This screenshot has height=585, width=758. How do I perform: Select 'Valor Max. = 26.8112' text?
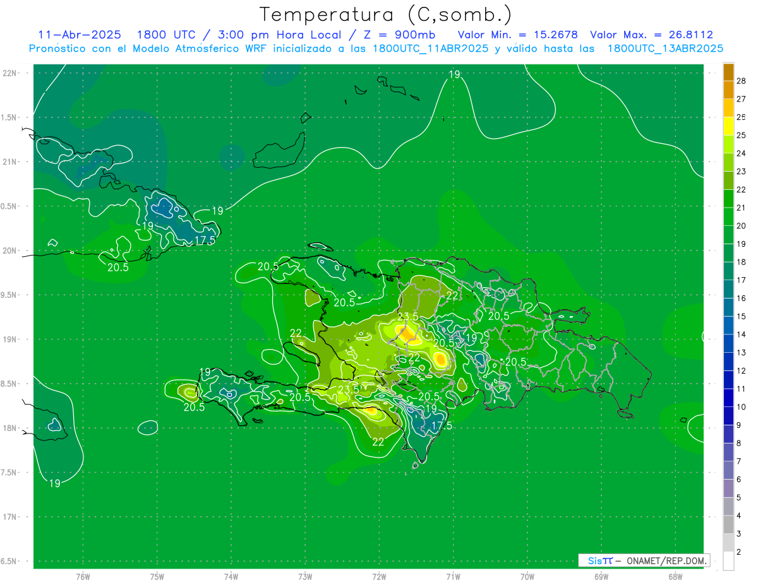pos(651,35)
